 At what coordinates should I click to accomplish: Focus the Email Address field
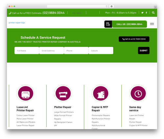pos(51,51)
